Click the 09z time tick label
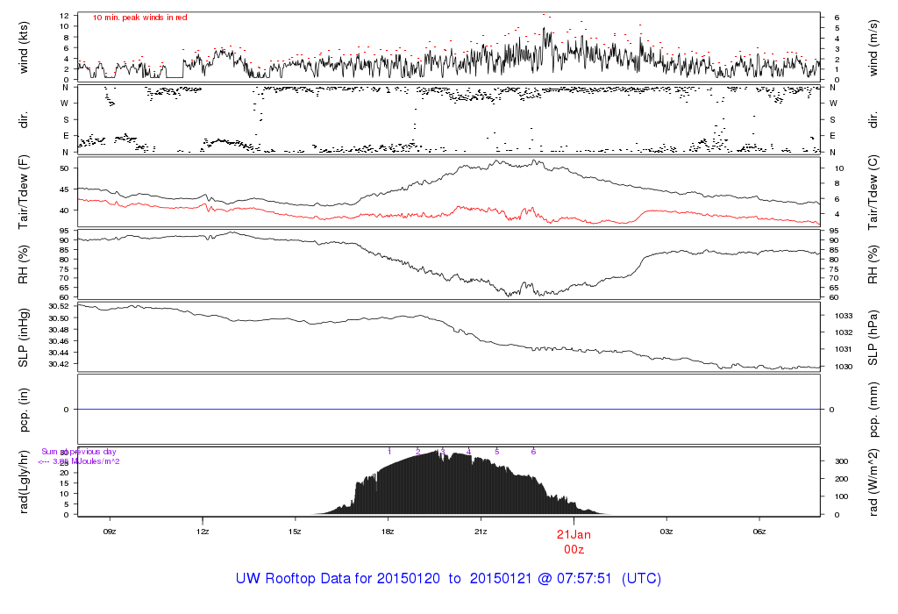This screenshot has width=898, height=614. 110,532
